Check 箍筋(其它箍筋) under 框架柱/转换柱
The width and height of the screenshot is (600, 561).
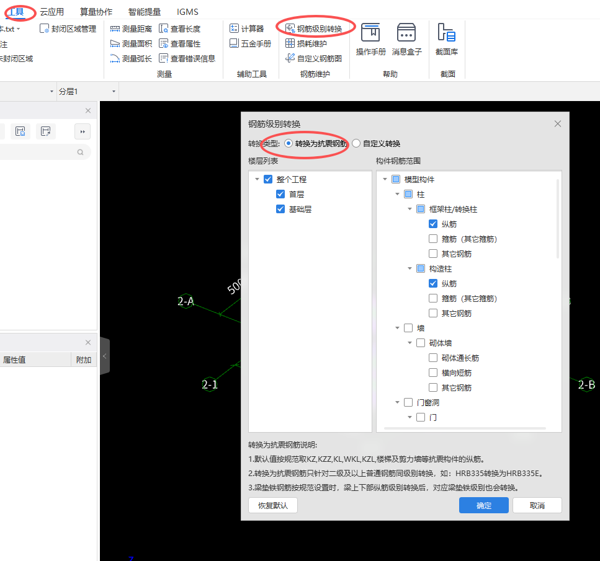(432, 239)
